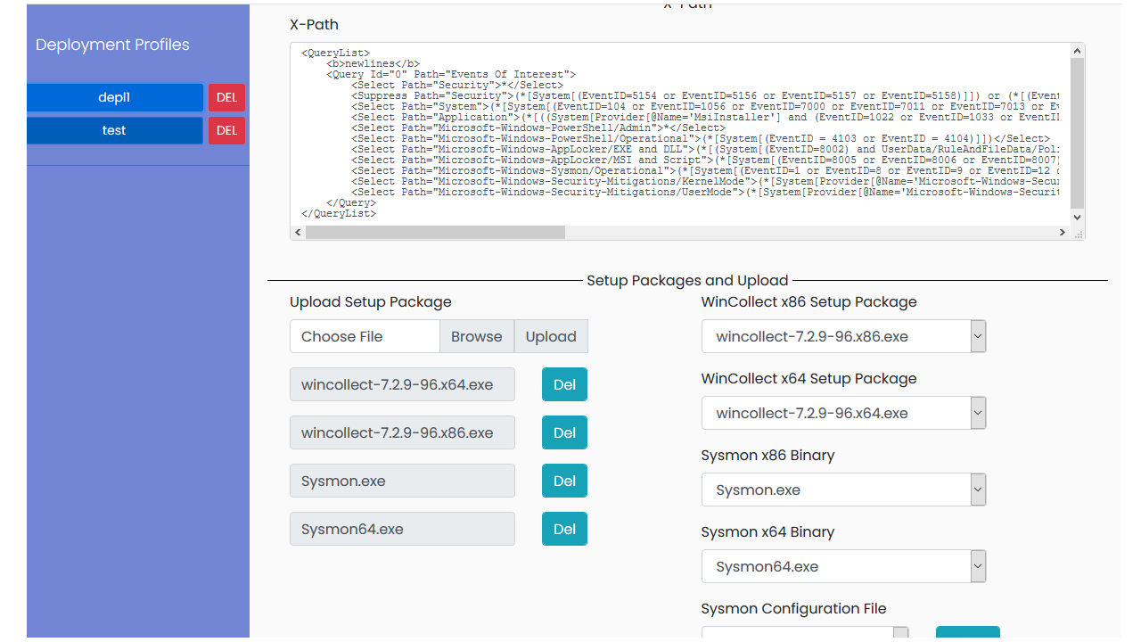Delete the Sysmon64.exe upload
This screenshot has width=1141, height=642.
(x=564, y=529)
